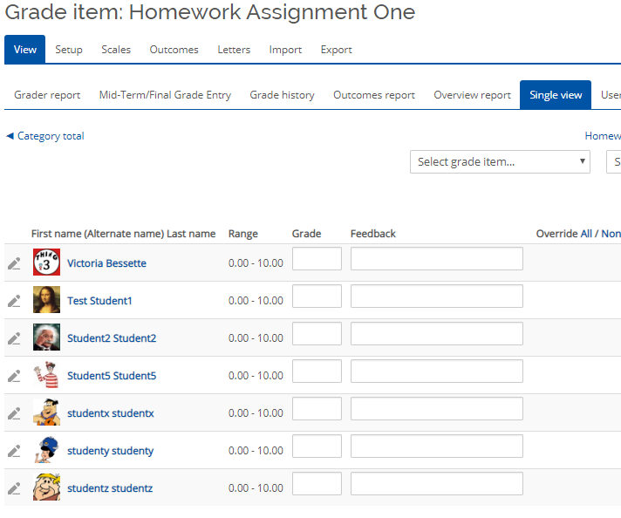This screenshot has height=518, width=621.
Task: Open the Setup tab
Action: click(69, 50)
